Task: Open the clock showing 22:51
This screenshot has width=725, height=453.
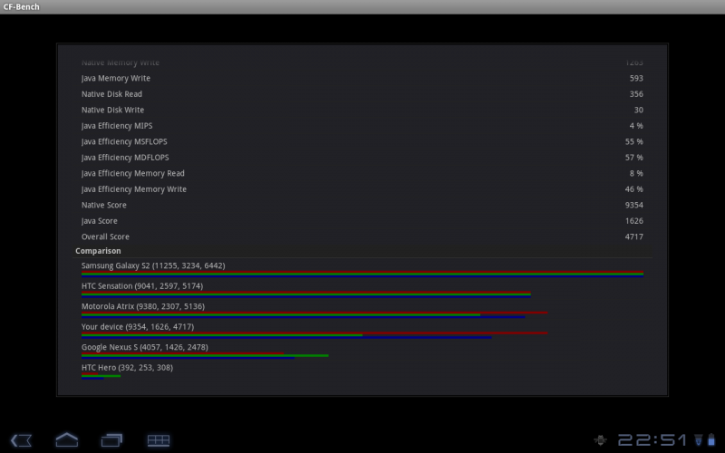Action: (651, 439)
